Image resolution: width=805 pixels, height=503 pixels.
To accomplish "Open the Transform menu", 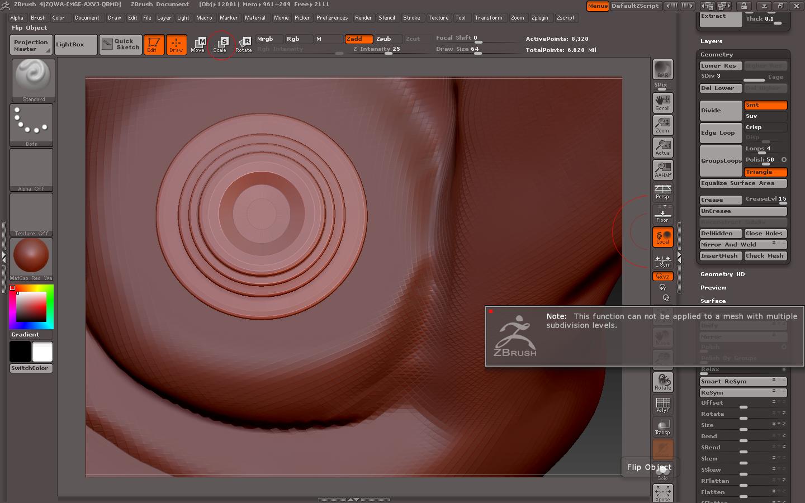I will pyautogui.click(x=489, y=18).
